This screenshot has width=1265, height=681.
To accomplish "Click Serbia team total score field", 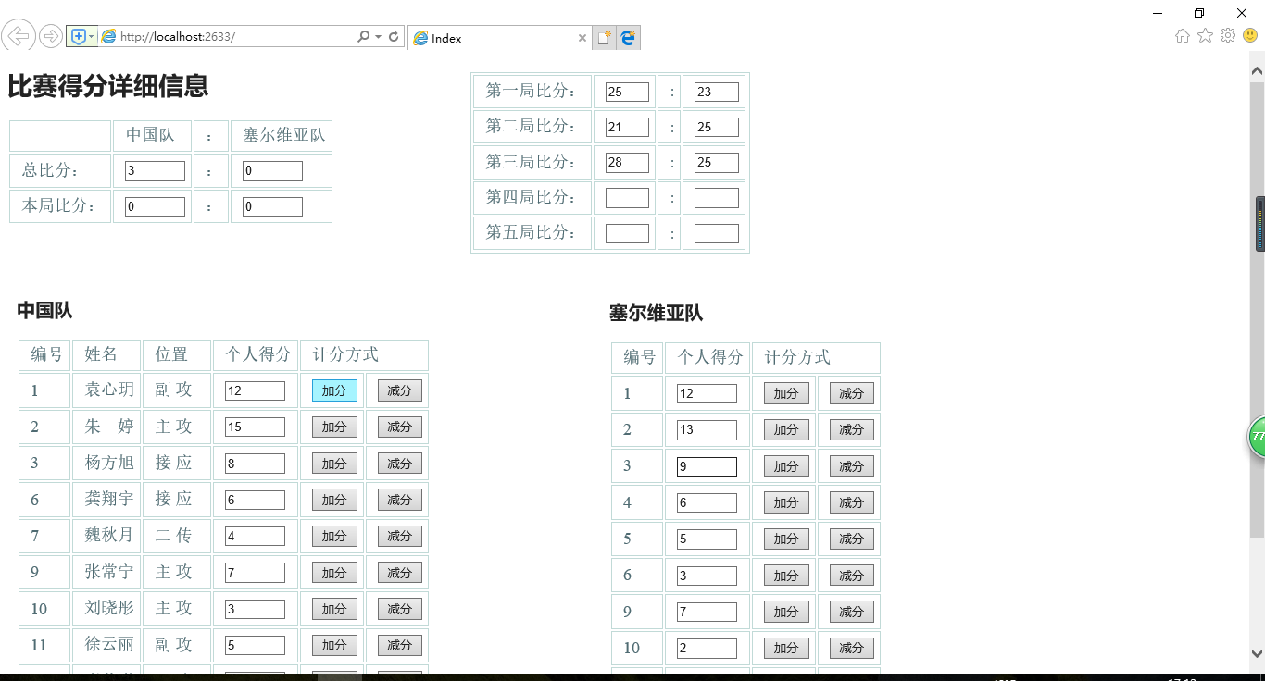I will click(272, 171).
